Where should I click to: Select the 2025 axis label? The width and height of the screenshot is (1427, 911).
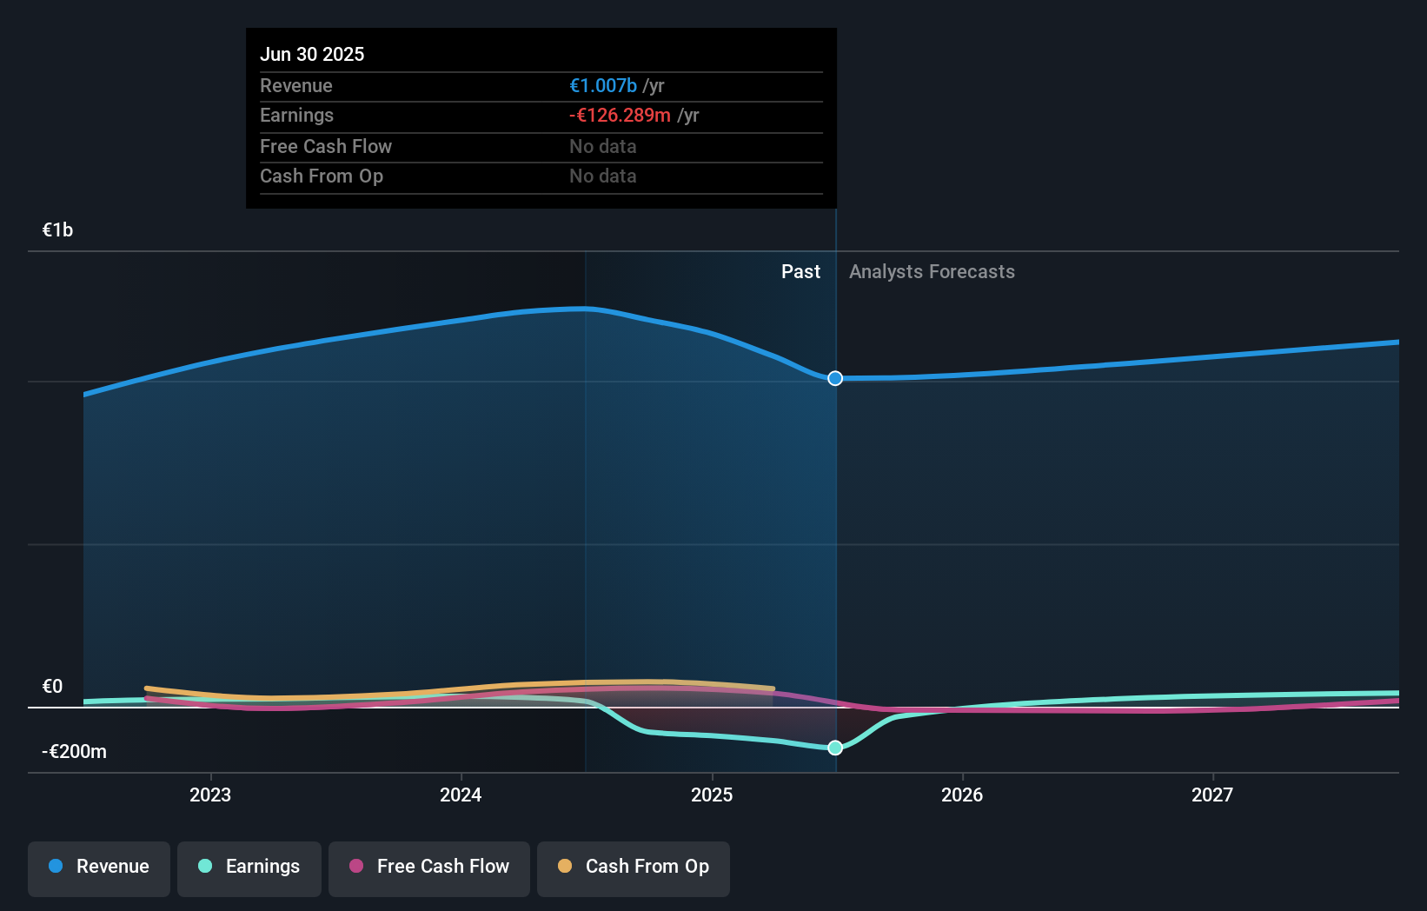712,794
